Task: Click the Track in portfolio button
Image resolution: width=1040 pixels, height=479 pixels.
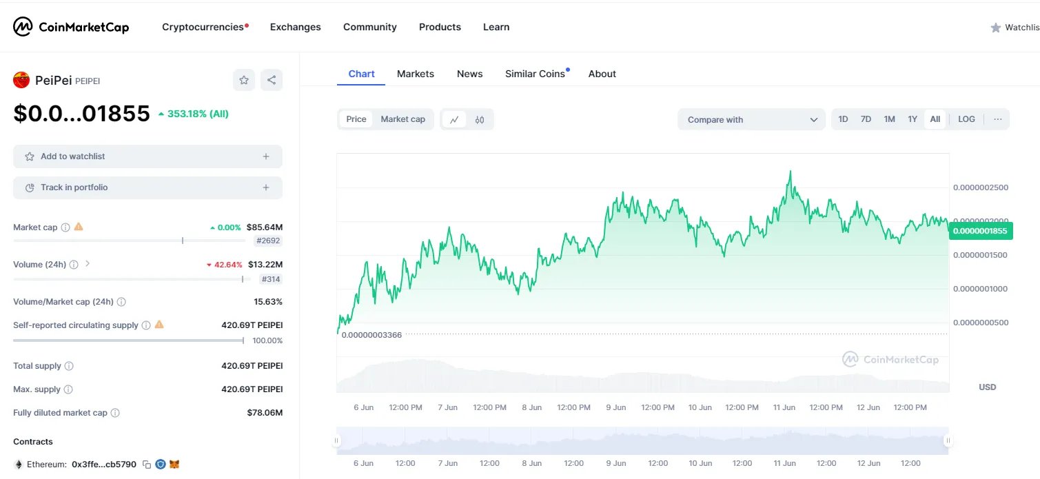Action: pyautogui.click(x=147, y=187)
